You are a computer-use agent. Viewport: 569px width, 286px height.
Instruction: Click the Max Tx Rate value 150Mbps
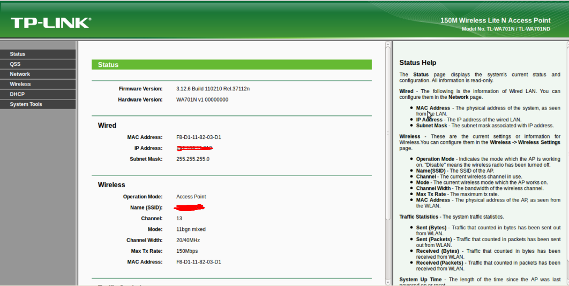pyautogui.click(x=187, y=251)
